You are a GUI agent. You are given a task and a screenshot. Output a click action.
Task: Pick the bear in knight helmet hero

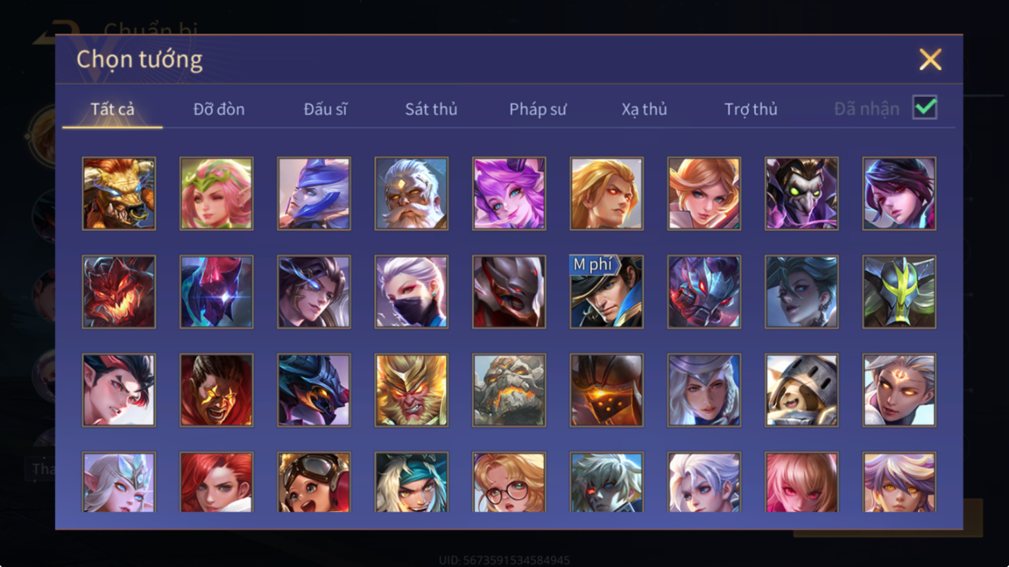tap(802, 390)
